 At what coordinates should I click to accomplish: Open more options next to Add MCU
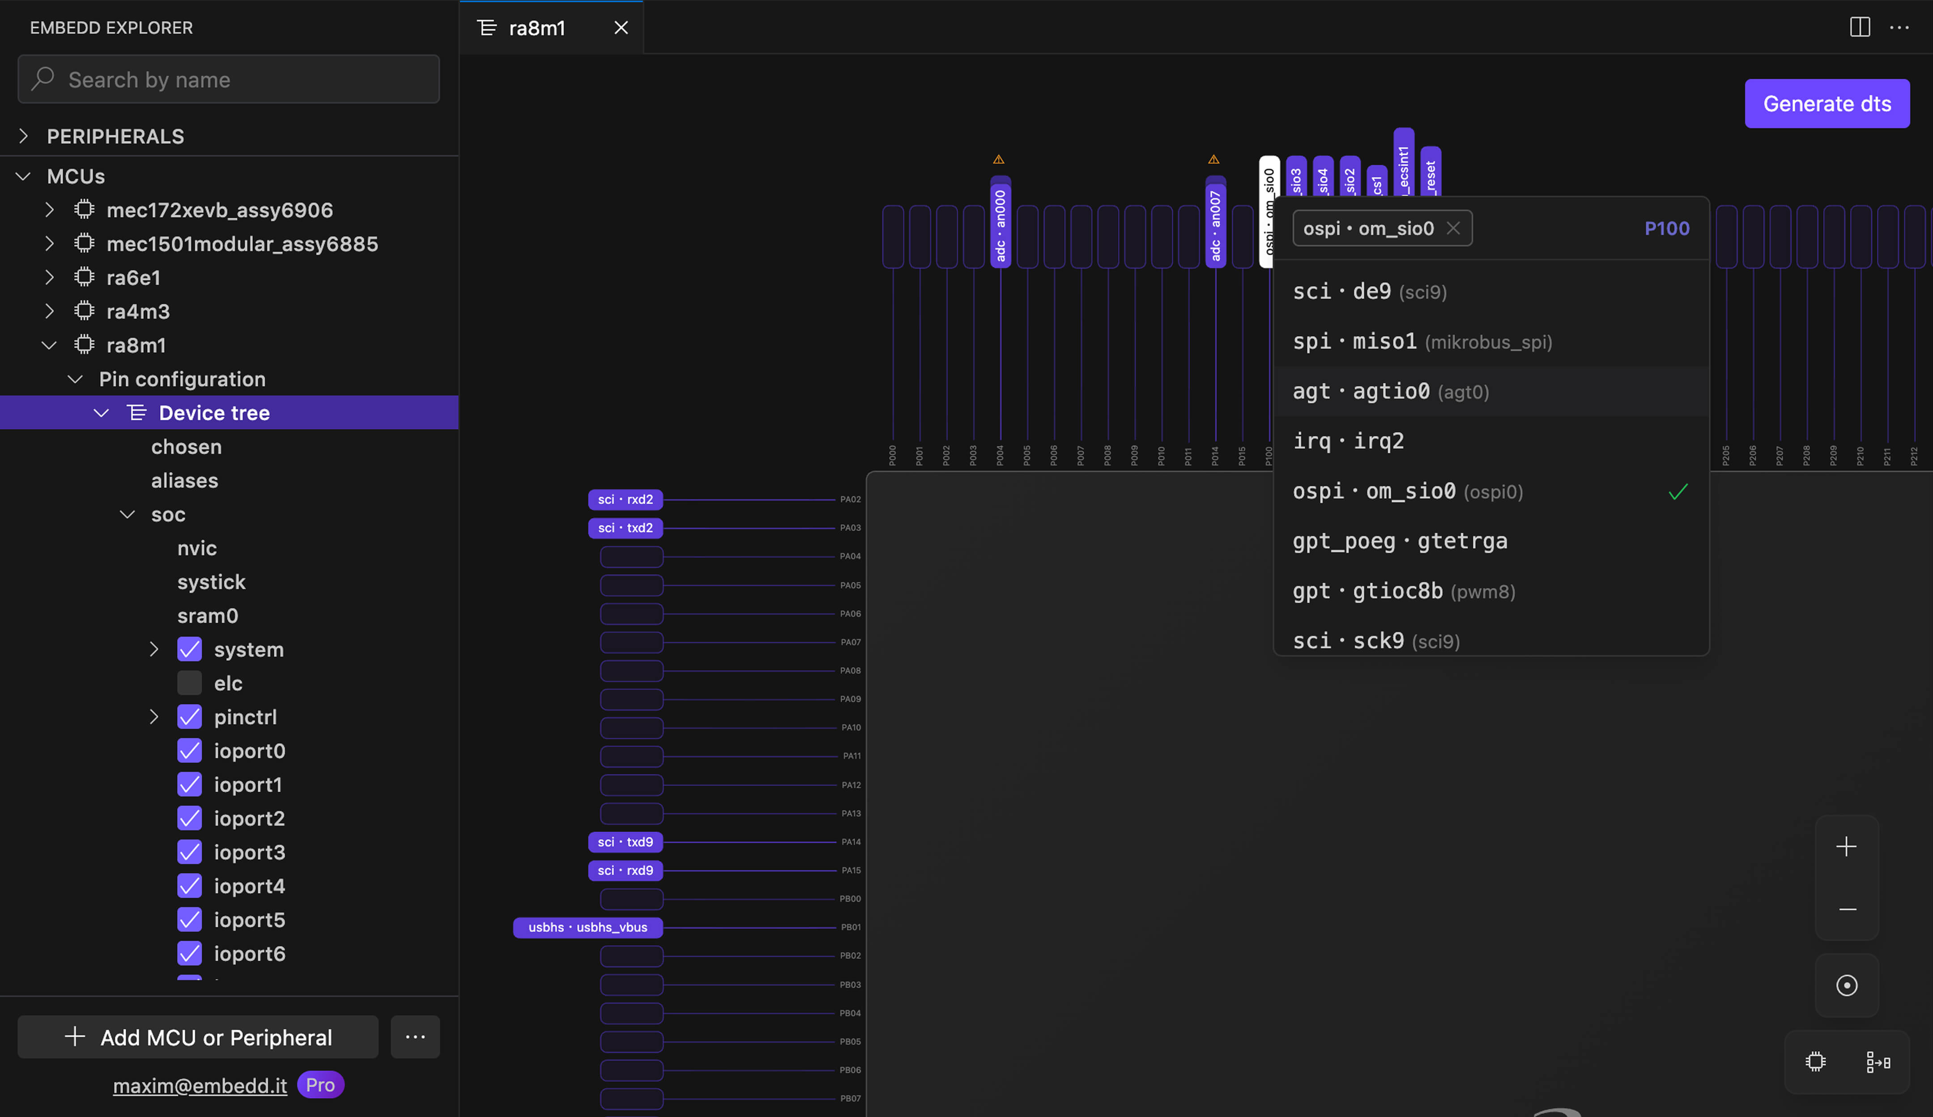pyautogui.click(x=415, y=1037)
